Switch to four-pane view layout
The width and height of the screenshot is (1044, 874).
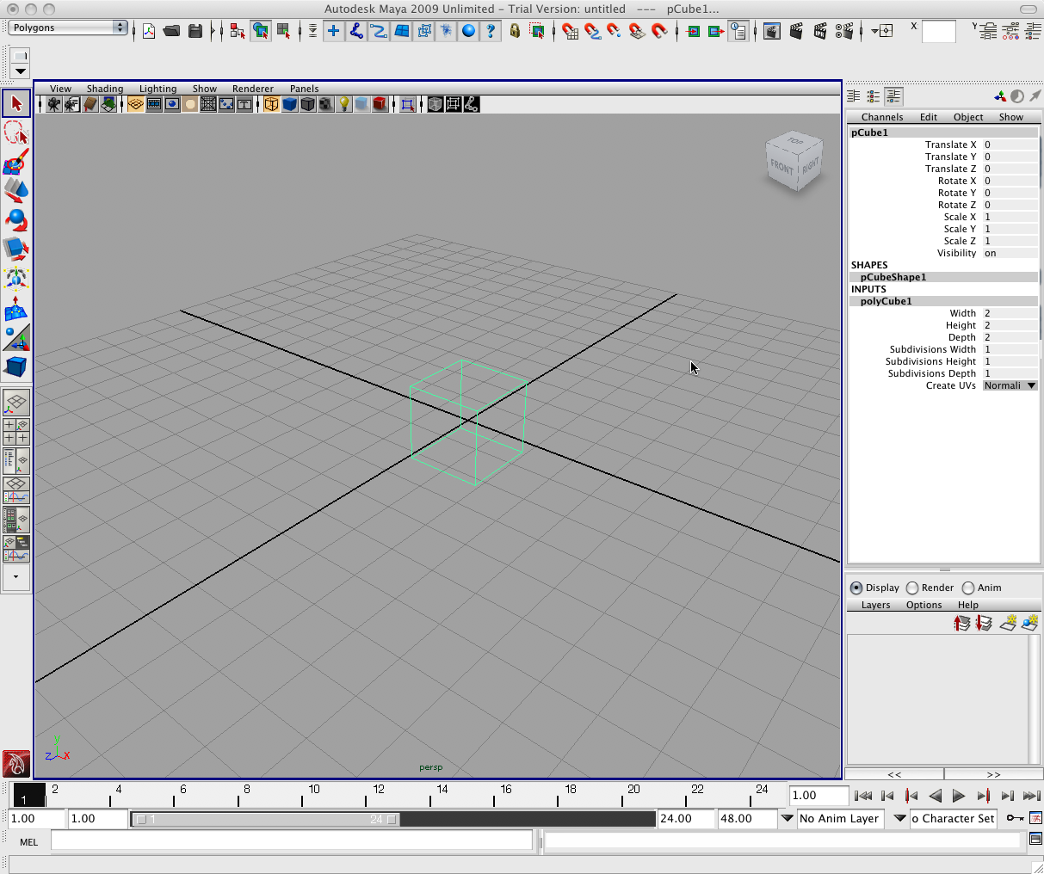click(15, 431)
